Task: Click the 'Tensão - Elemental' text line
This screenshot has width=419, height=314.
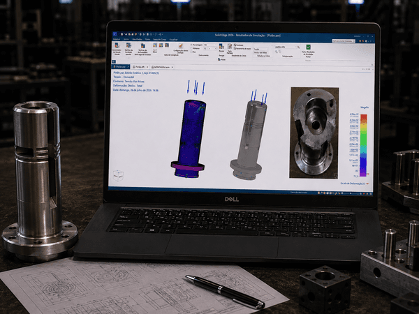Action: [x=124, y=77]
